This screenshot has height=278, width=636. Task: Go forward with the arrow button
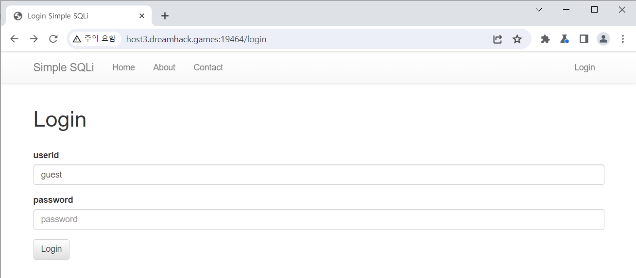pos(34,39)
